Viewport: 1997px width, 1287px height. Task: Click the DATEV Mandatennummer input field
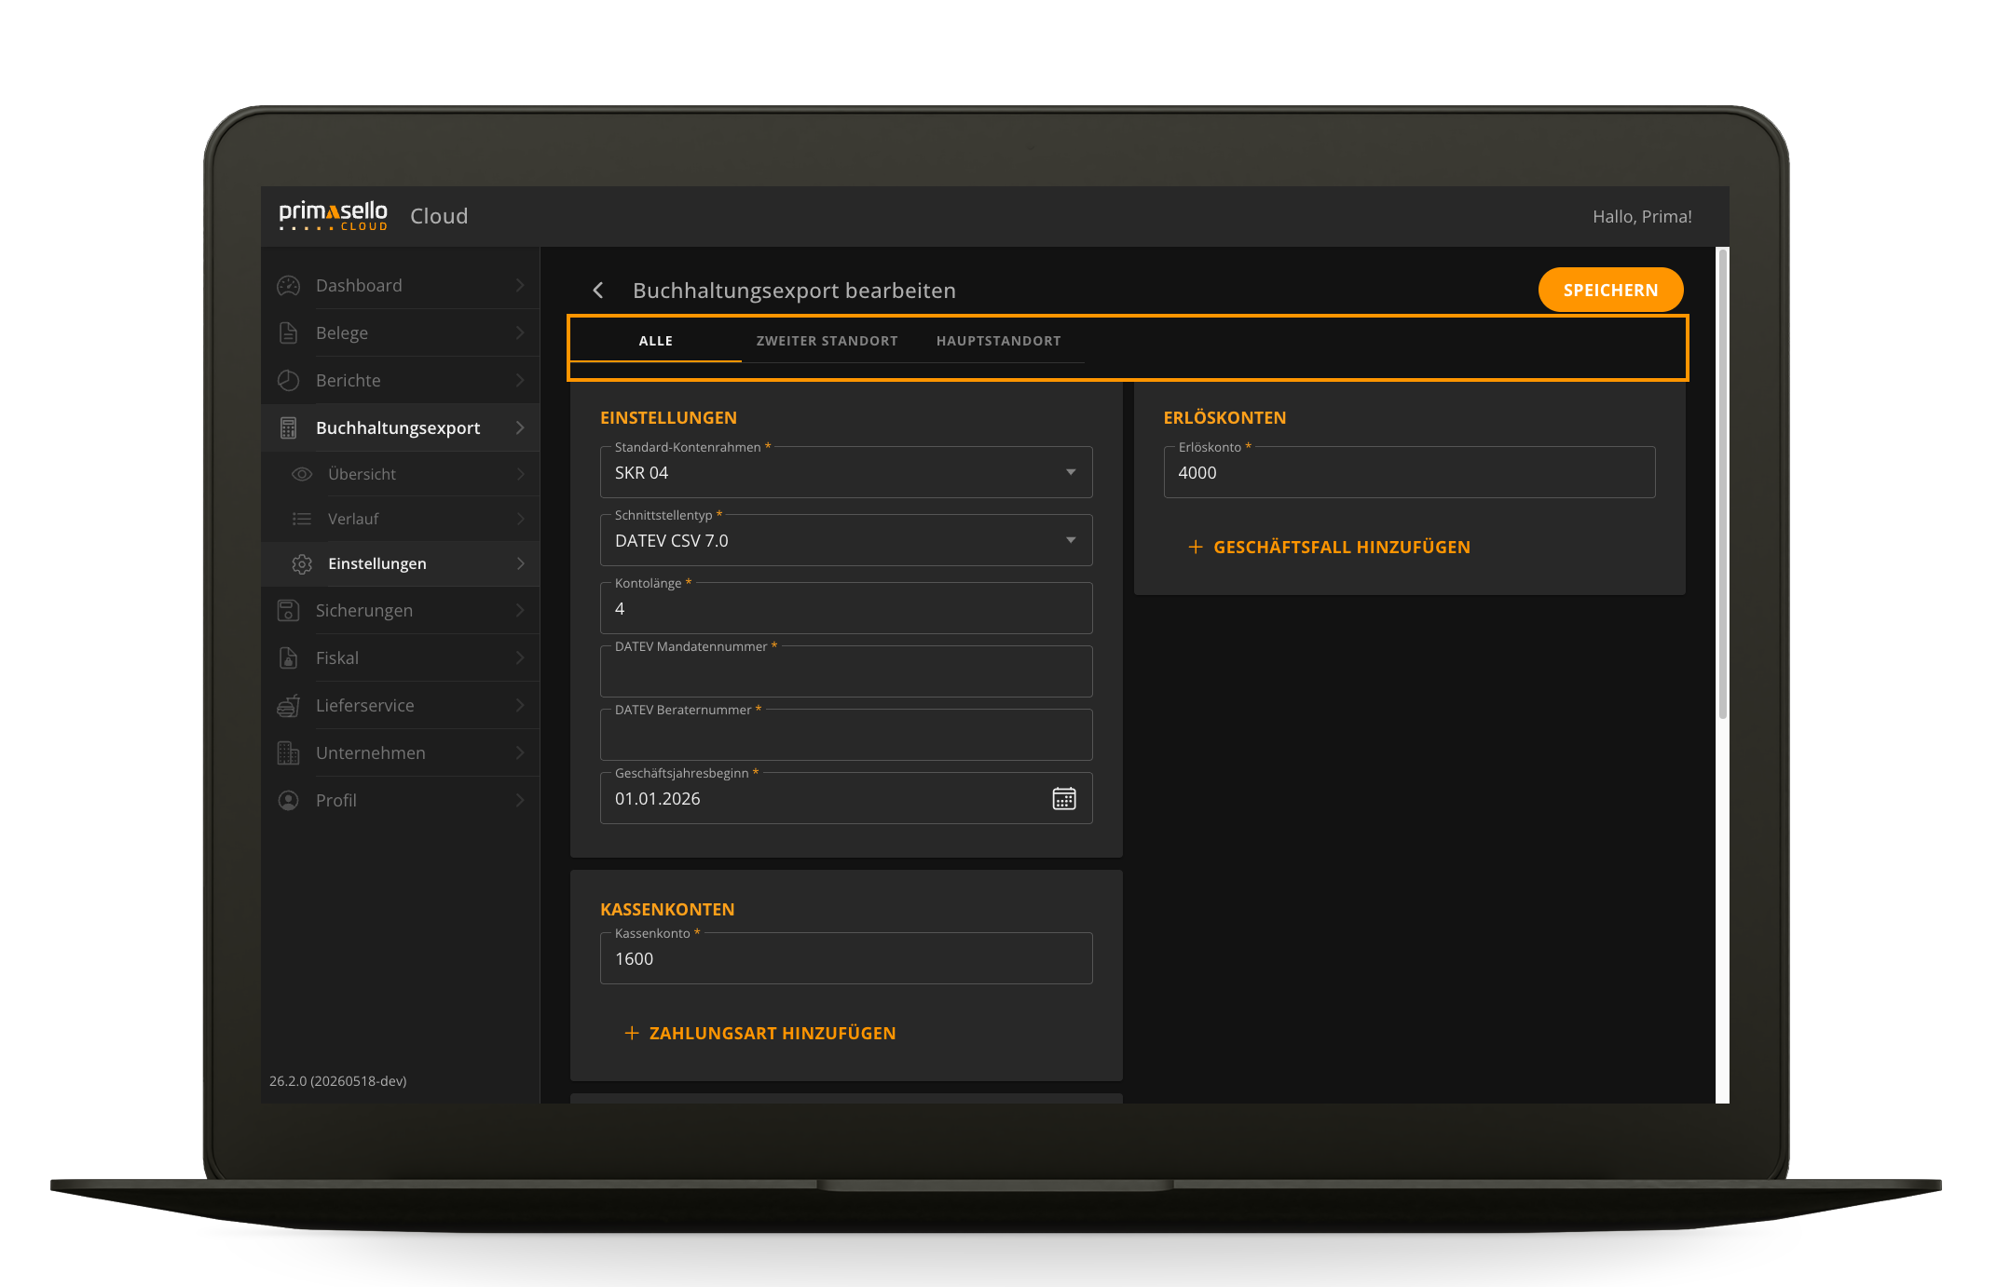click(x=846, y=671)
